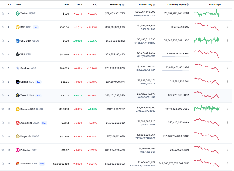Open the Volume(24h) info icon

coord(154,5)
